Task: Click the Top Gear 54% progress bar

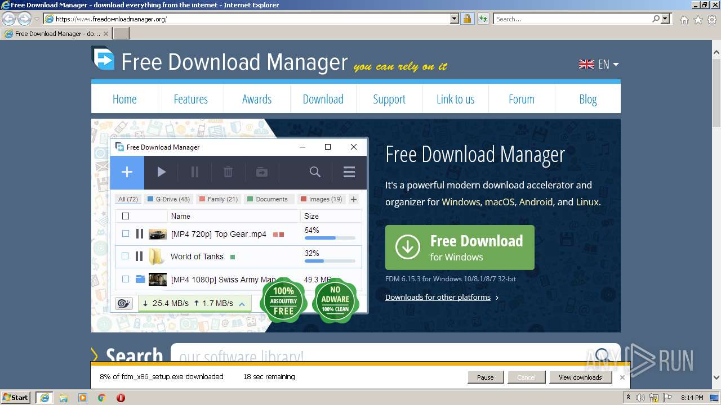Action: (x=331, y=238)
